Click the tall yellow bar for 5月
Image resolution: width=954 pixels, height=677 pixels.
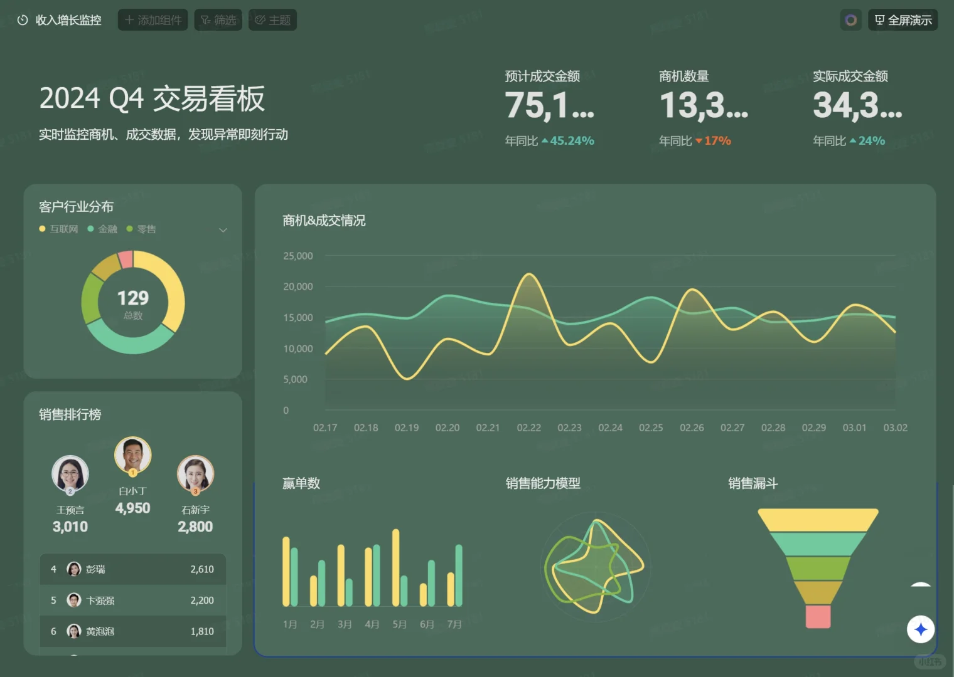396,567
